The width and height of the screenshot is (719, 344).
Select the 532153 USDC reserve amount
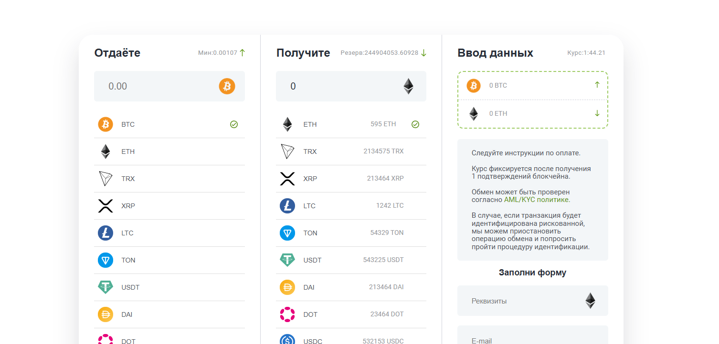(x=383, y=341)
